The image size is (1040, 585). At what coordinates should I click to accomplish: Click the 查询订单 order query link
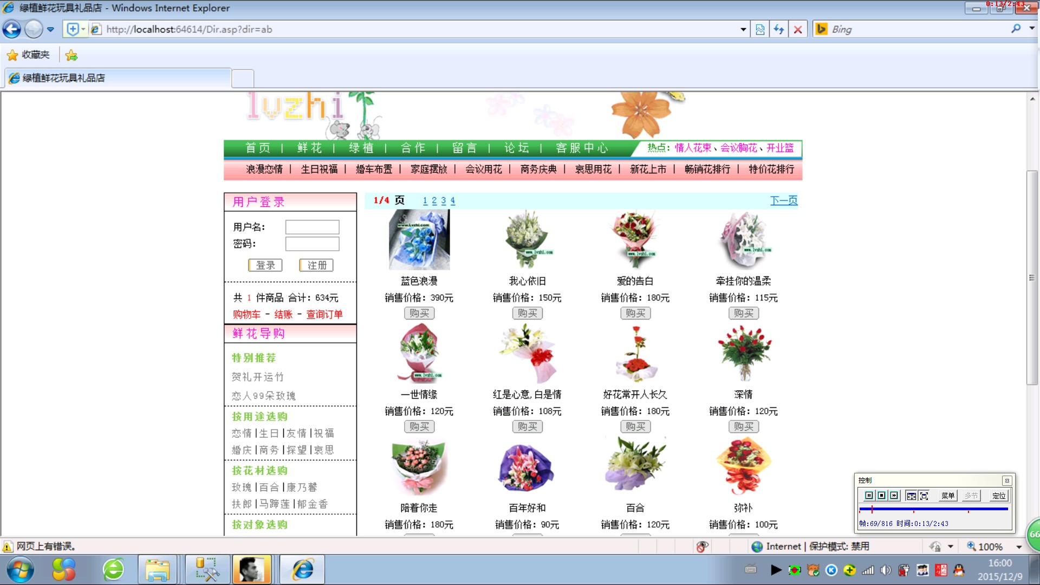324,315
